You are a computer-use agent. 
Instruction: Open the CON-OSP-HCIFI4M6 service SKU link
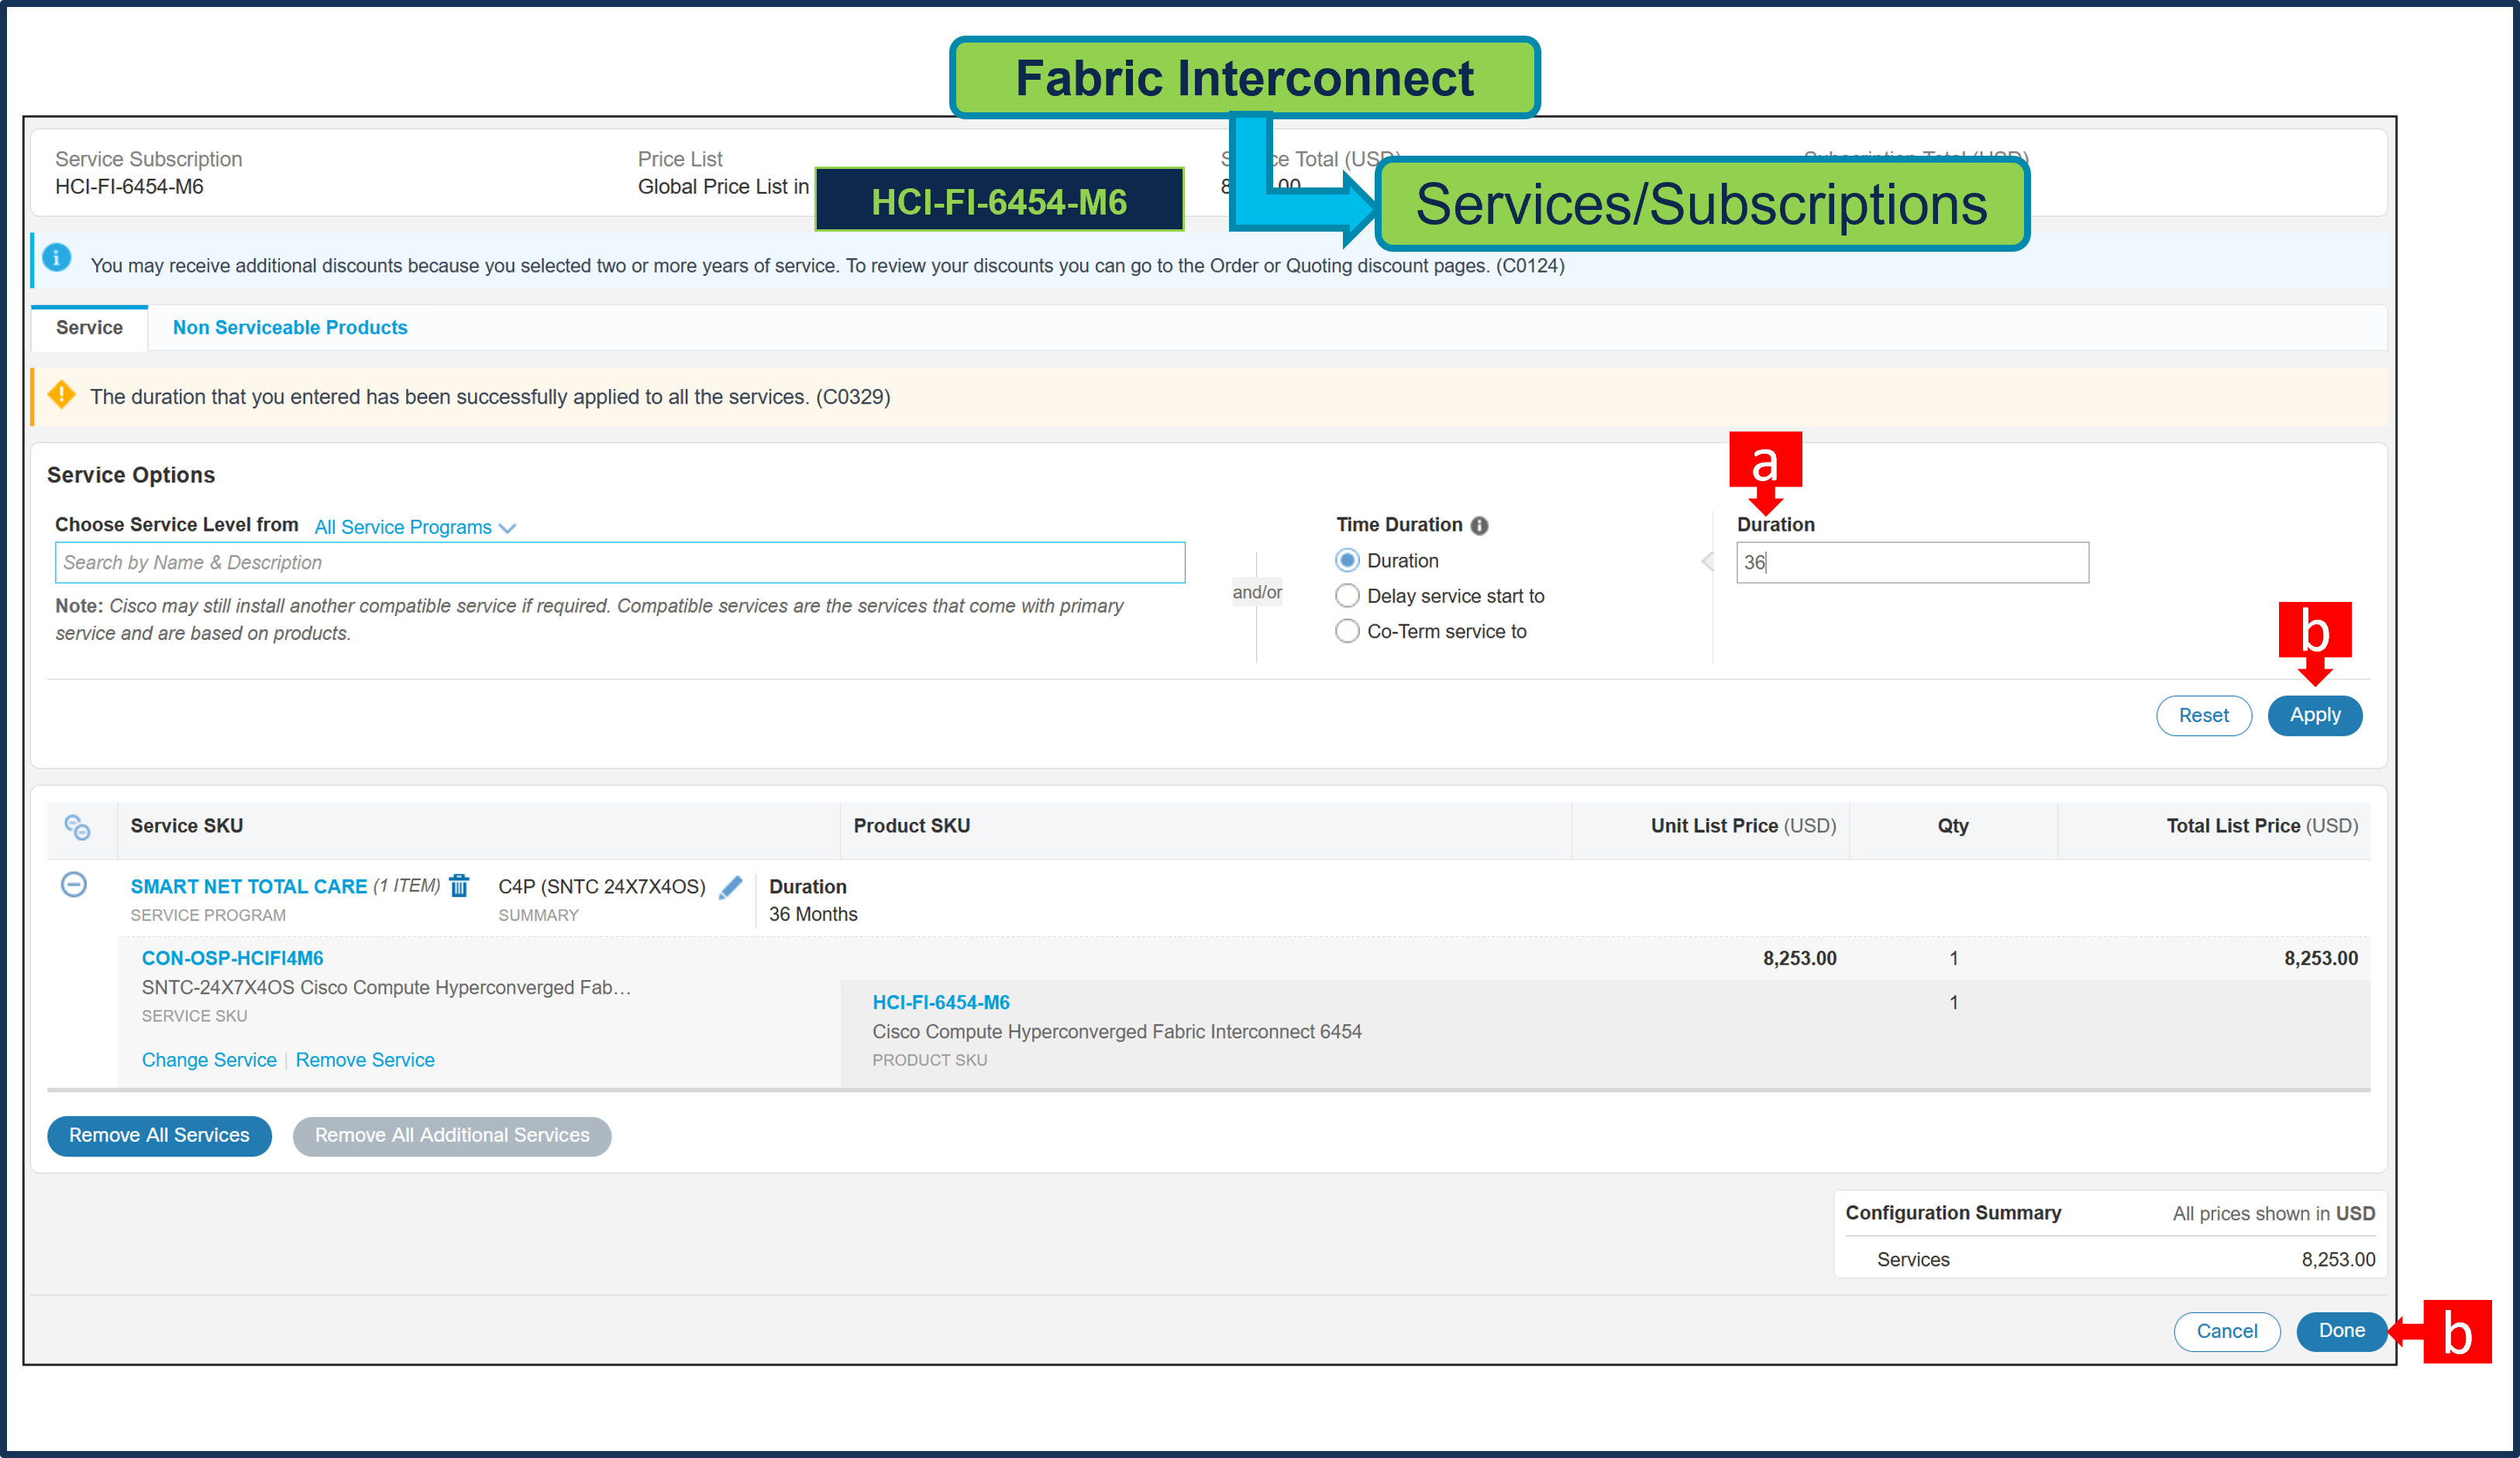[x=232, y=958]
